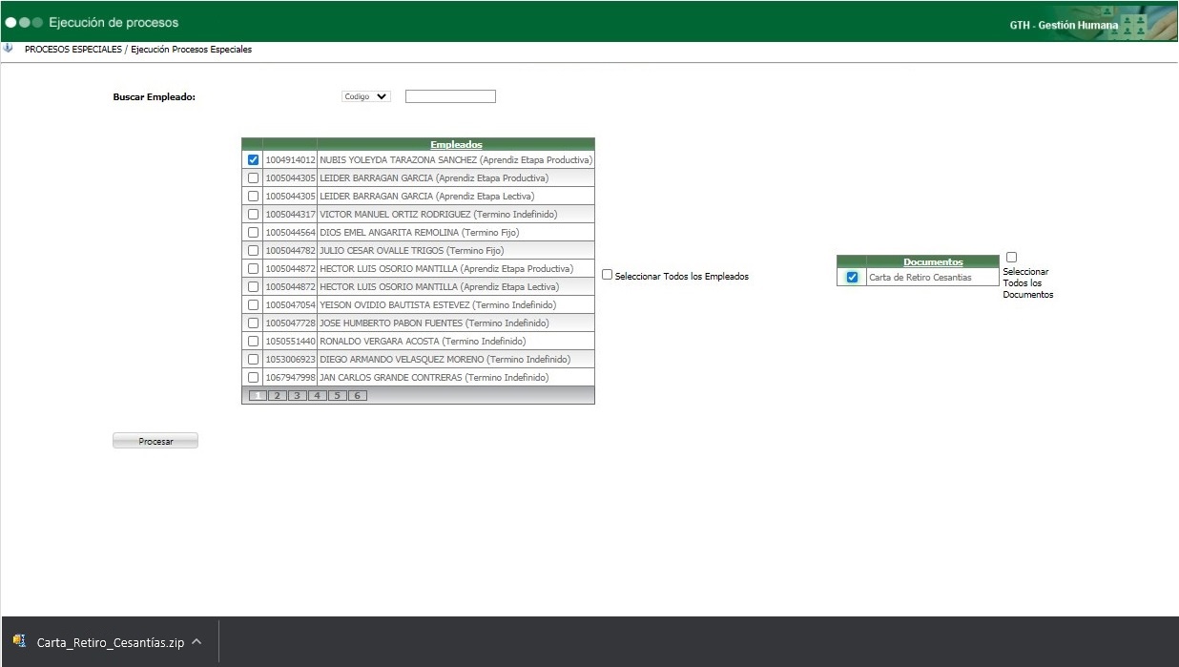1179x667 pixels.
Task: Click employee code 1067947998
Action: (290, 378)
